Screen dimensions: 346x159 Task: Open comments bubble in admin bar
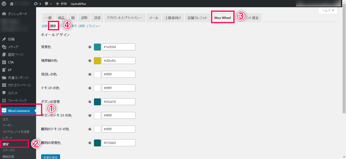(48, 4)
